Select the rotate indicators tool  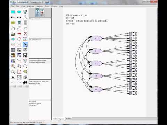[19, 39]
